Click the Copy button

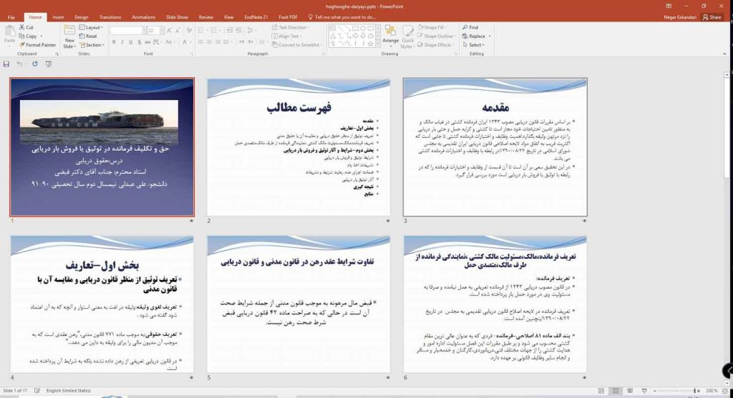28,36
